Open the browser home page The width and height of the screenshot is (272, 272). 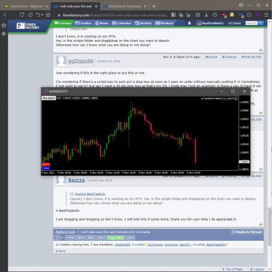pos(31,15)
